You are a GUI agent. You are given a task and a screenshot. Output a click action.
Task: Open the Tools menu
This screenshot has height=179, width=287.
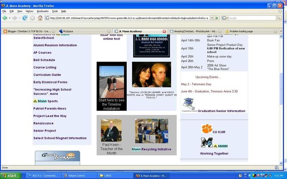point(55,11)
